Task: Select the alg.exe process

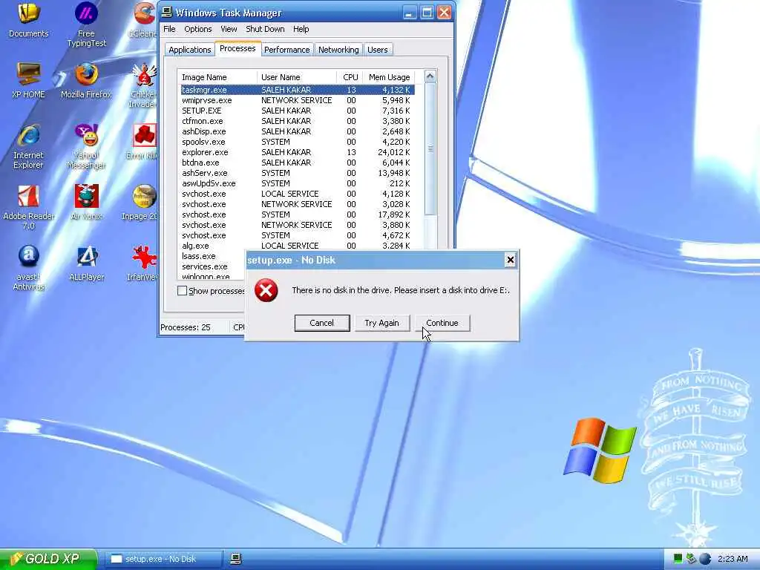Action: tap(297, 246)
